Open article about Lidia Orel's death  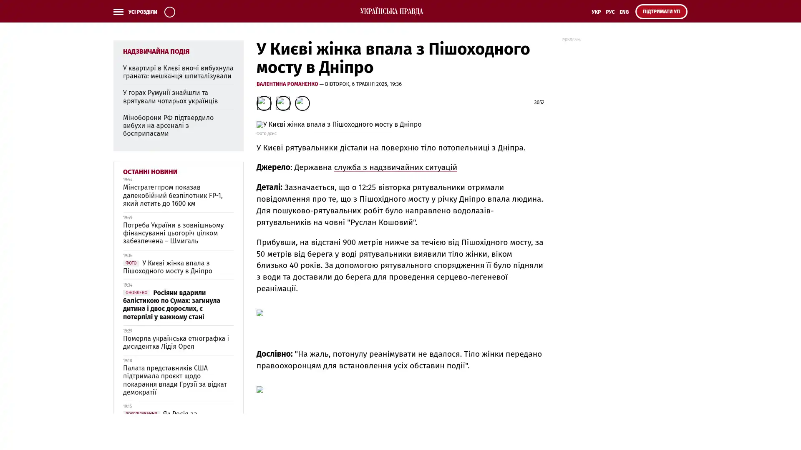176,342
